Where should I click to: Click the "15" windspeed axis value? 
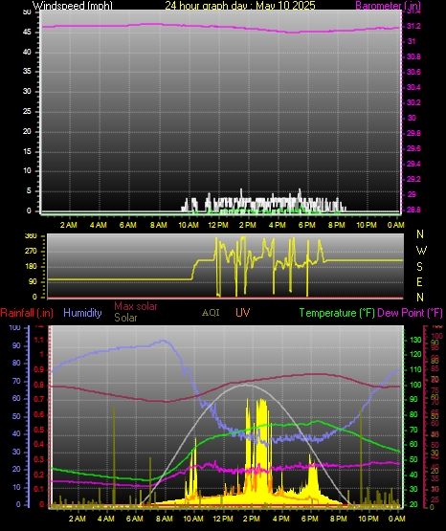coord(27,151)
